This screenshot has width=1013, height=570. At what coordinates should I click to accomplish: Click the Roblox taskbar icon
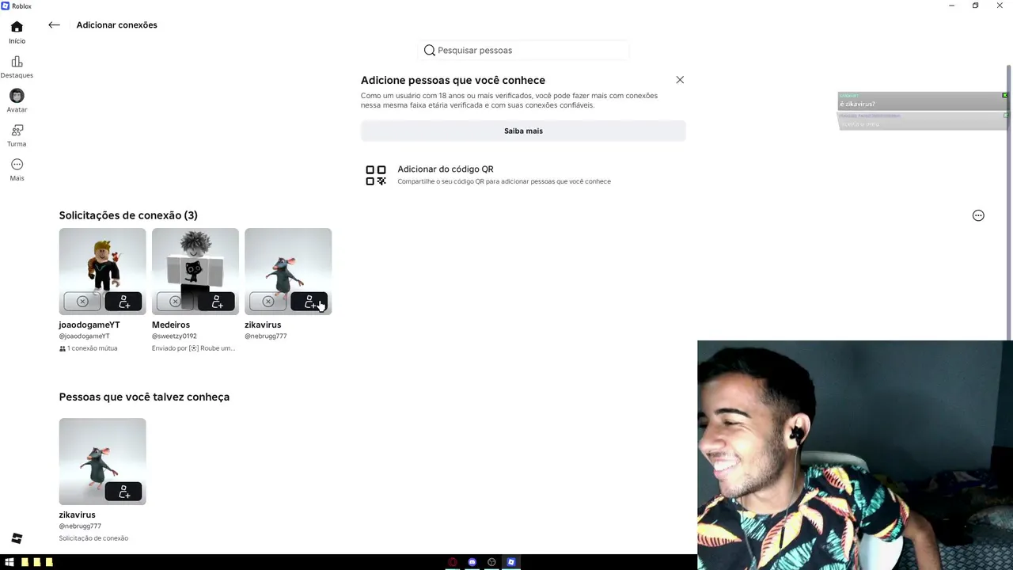(x=511, y=562)
